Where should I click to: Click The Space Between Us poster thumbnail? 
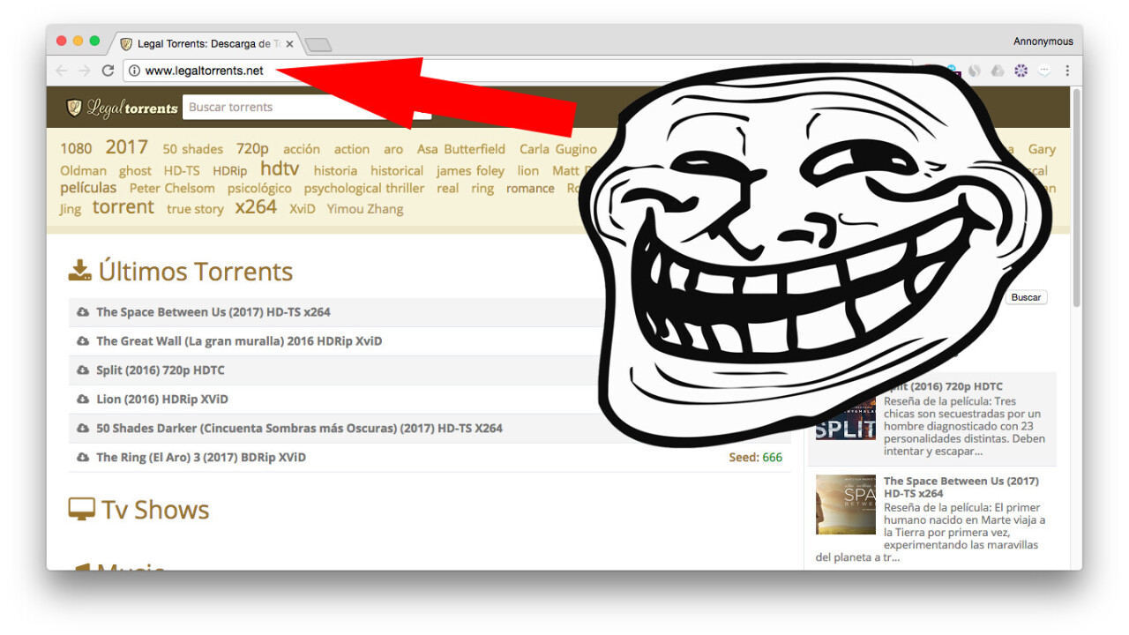(845, 504)
